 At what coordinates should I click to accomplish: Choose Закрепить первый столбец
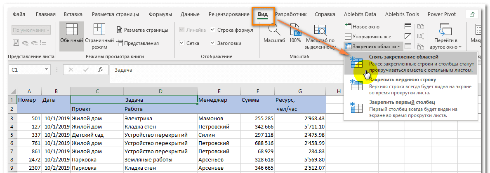411,109
